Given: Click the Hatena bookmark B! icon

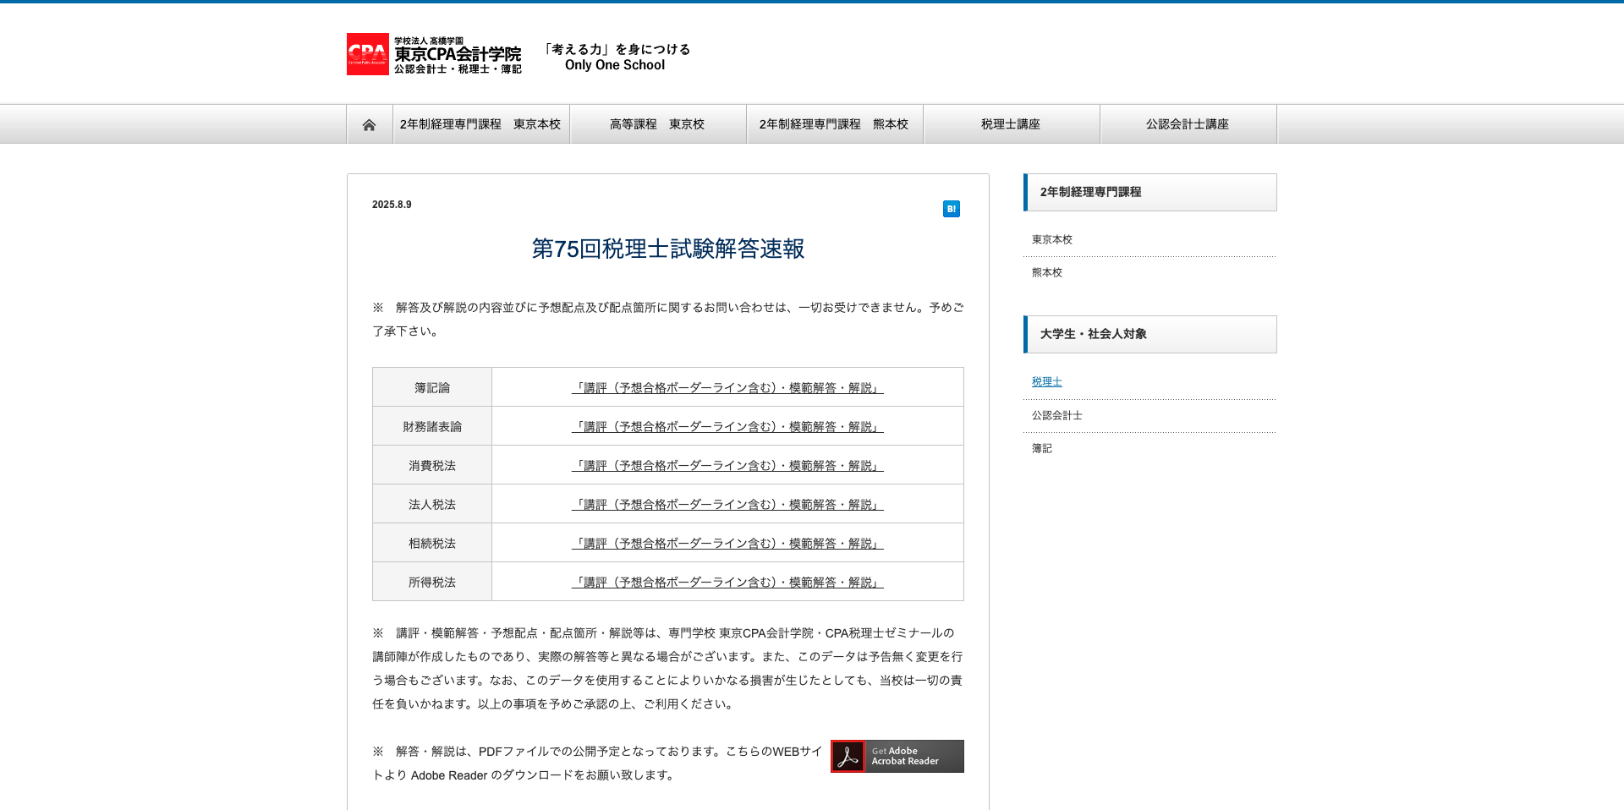Looking at the screenshot, I should 952,209.
